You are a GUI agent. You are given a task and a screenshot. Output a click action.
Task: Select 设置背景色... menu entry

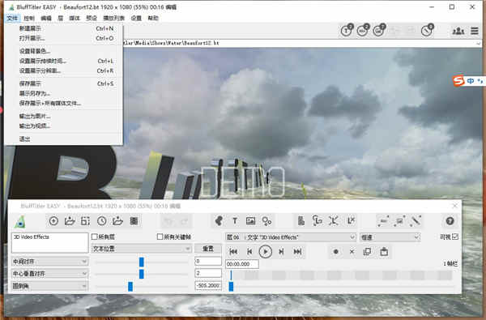point(63,51)
